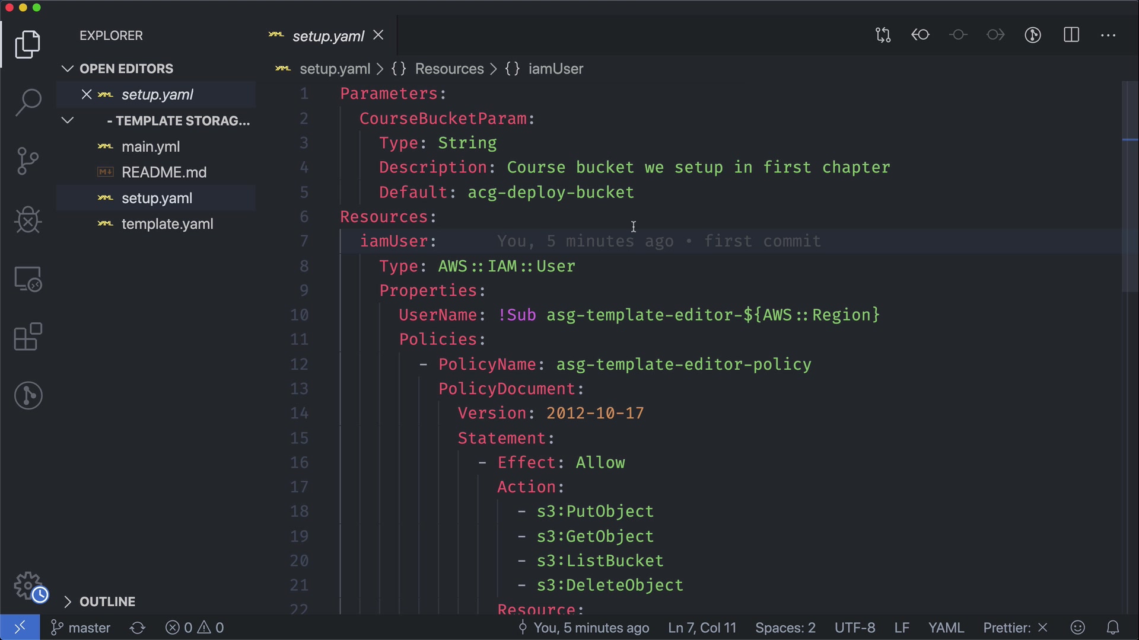Viewport: 1139px width, 640px height.
Task: Click the editor vertical scrollbar
Action: (1130, 190)
